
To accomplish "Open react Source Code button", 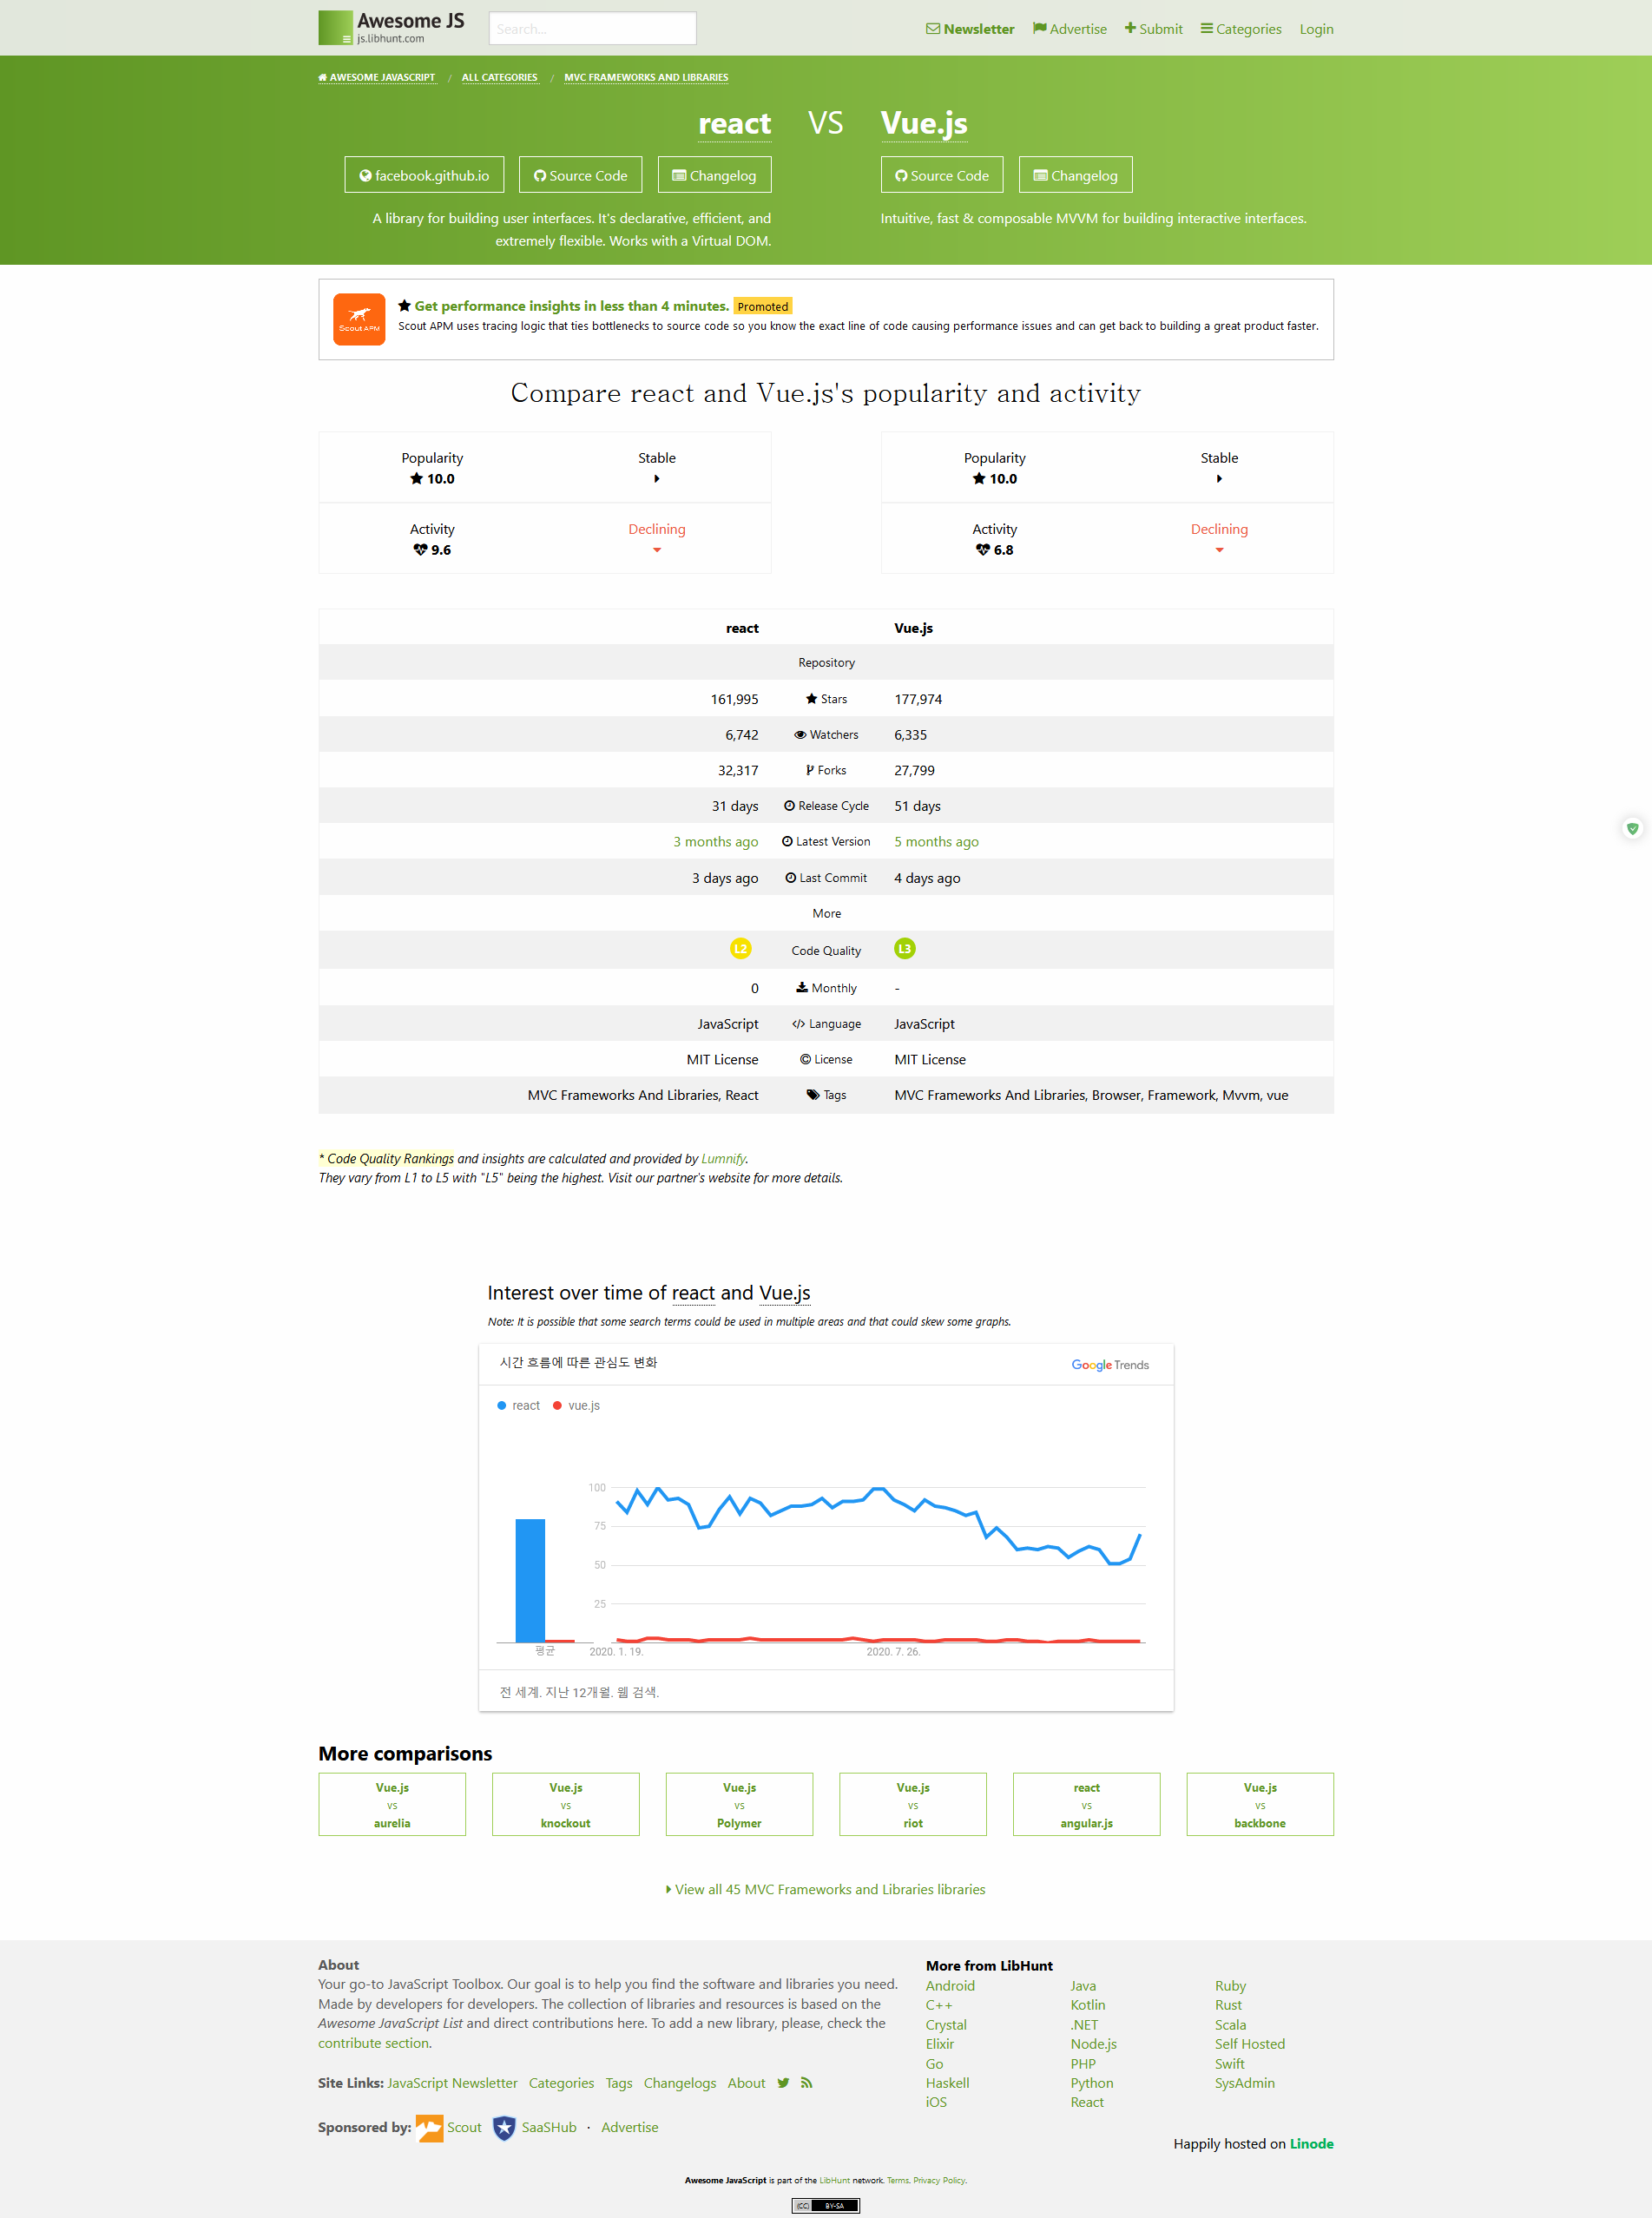I will (581, 175).
